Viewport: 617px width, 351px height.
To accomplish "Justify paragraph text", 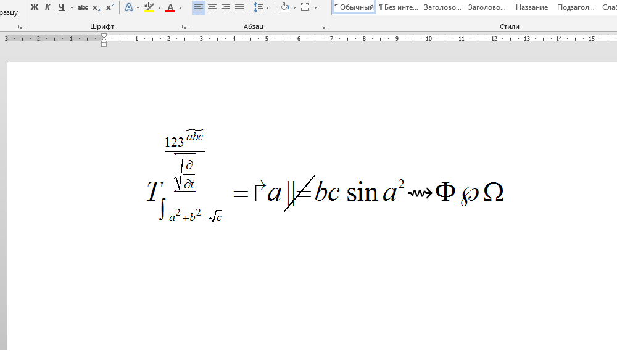I will click(239, 7).
